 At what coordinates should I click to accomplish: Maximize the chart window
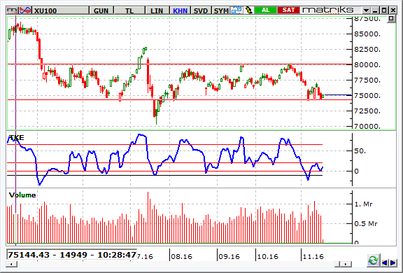(x=384, y=10)
